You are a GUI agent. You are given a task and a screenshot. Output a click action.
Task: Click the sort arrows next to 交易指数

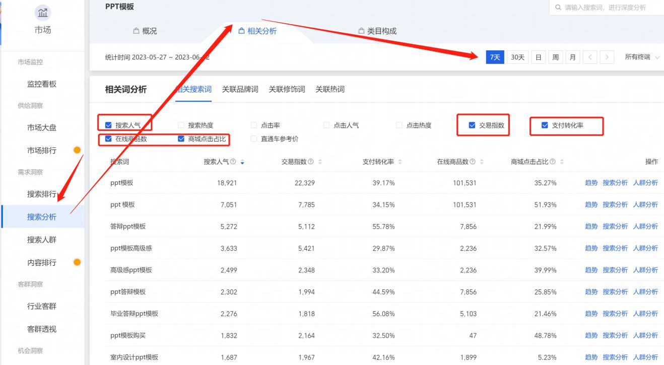pos(320,162)
